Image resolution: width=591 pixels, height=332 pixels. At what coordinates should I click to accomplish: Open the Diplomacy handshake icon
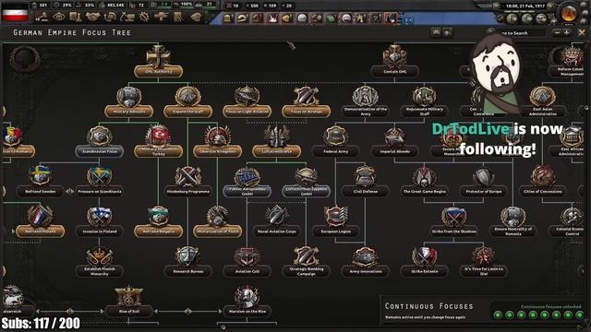point(92,17)
